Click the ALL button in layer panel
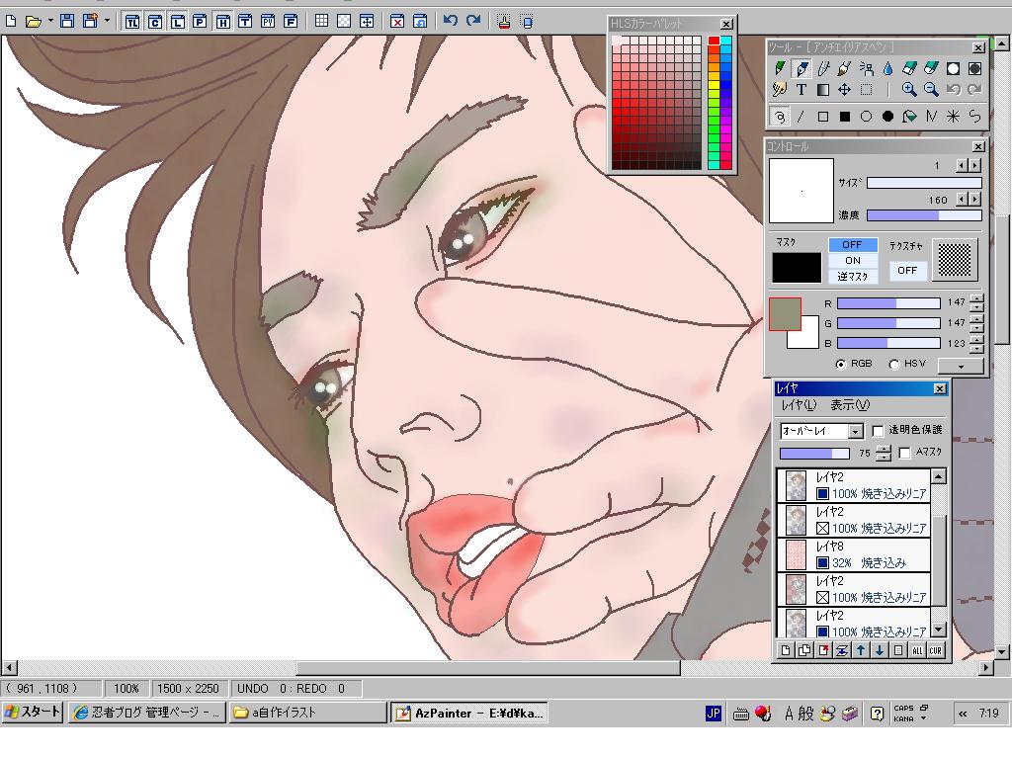Screen dimensions: 1012x759 click(916, 650)
